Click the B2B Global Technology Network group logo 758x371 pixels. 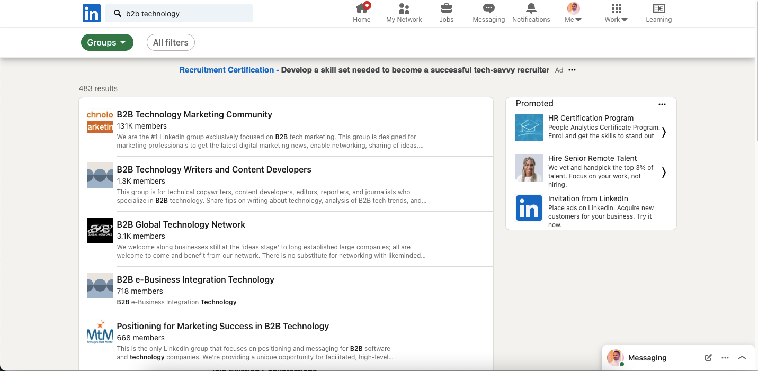pos(100,230)
